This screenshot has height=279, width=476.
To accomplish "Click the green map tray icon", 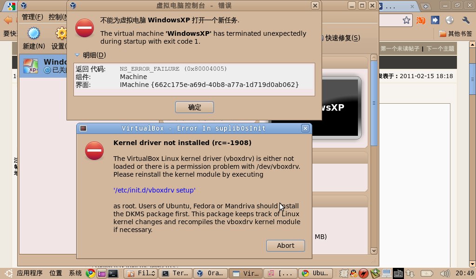I will coord(375,273).
